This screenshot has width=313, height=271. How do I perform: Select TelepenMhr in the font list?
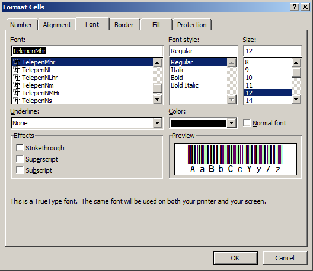coord(82,62)
